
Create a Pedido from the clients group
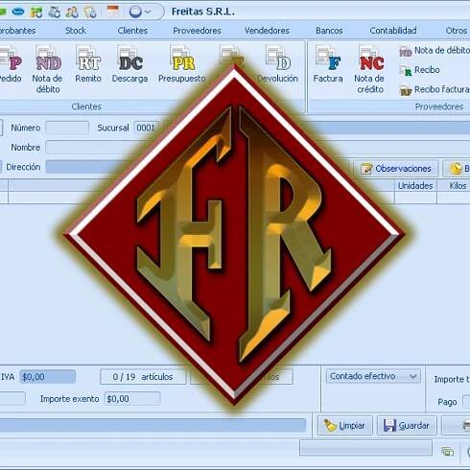pos(11,64)
